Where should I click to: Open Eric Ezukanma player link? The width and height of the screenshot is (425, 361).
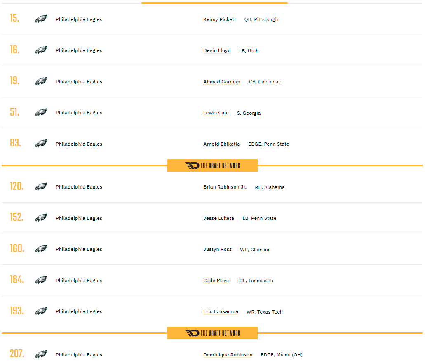(x=221, y=311)
